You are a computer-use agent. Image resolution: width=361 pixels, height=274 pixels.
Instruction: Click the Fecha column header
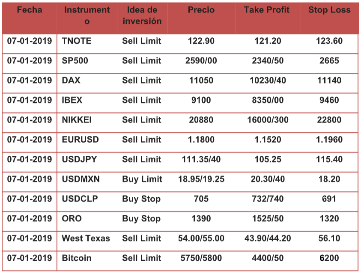[30, 10]
